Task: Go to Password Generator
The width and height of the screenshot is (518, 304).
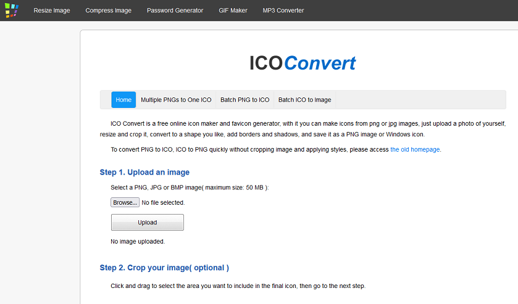Action: (175, 10)
